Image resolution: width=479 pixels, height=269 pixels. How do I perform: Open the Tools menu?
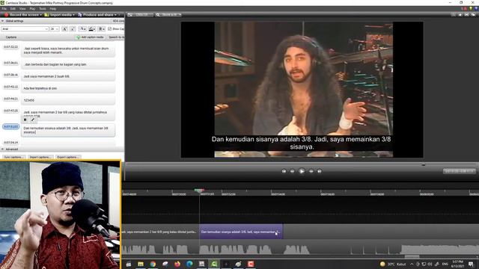point(43,9)
